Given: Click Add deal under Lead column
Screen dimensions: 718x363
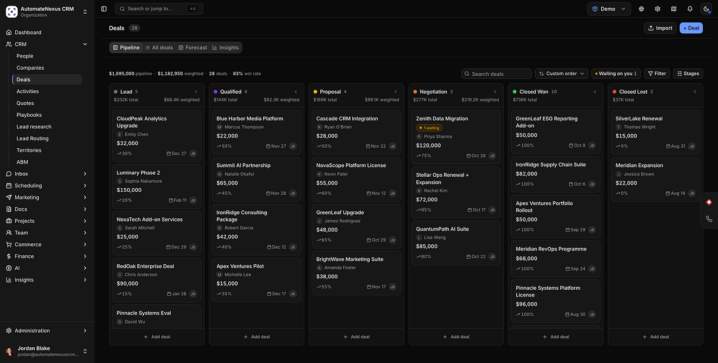Looking at the screenshot, I should [x=157, y=337].
